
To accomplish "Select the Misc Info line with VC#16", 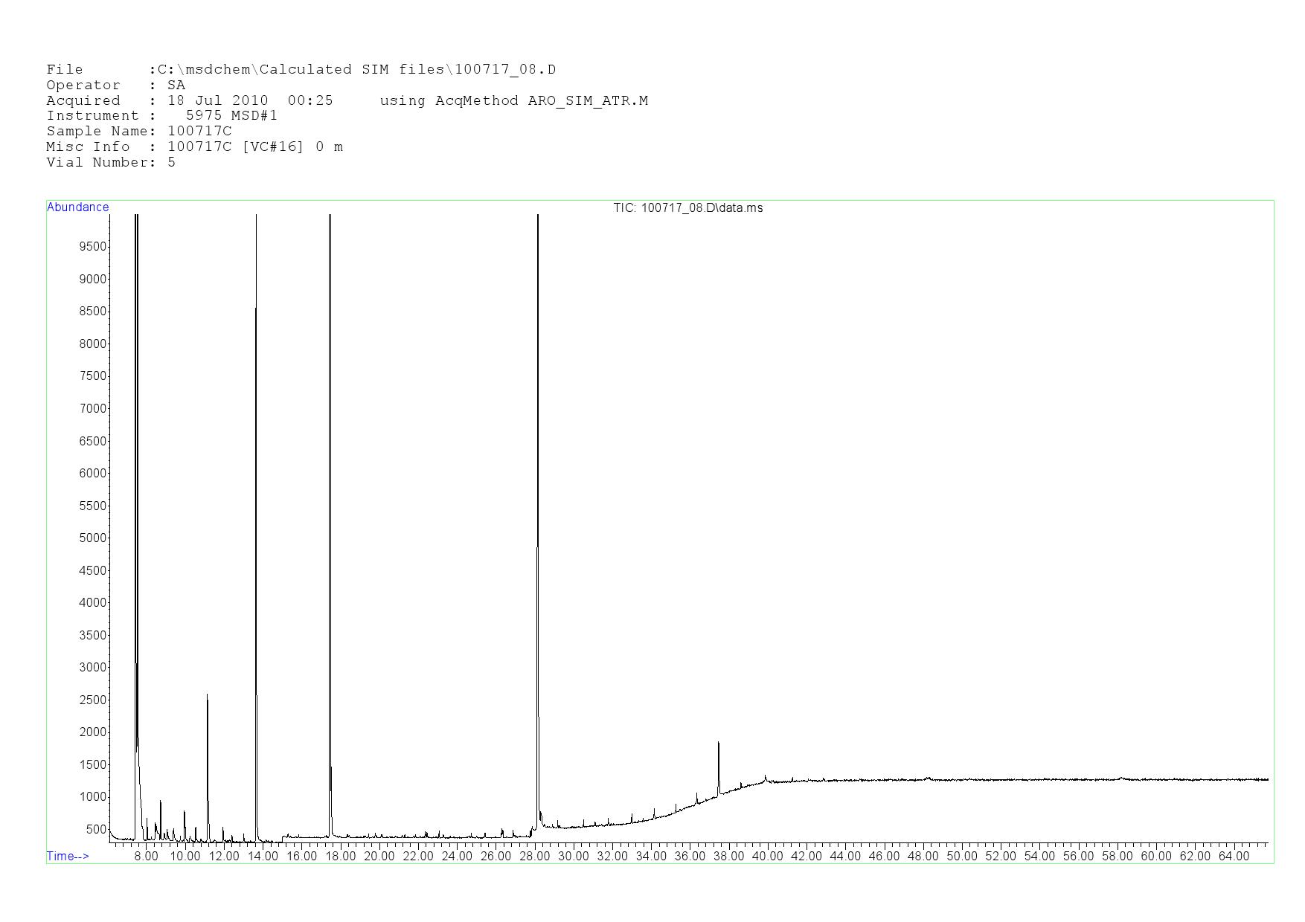I will tap(194, 146).
